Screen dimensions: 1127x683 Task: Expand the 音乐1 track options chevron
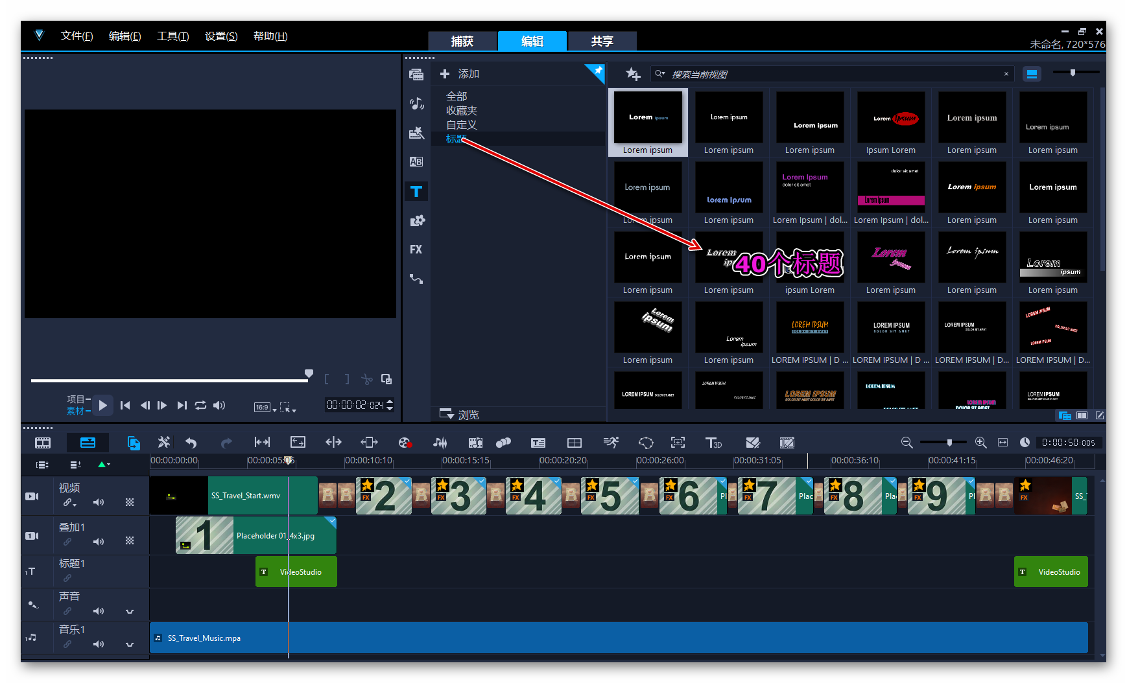click(x=130, y=644)
